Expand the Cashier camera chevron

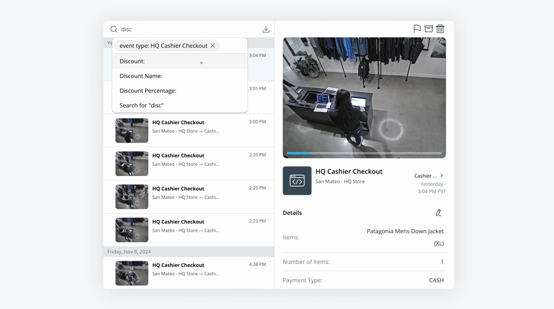point(442,175)
